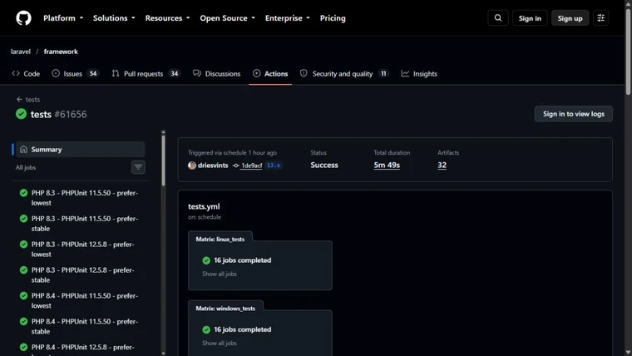Switch to the Code tab
Viewport: 632px width, 356px height.
tap(26, 73)
